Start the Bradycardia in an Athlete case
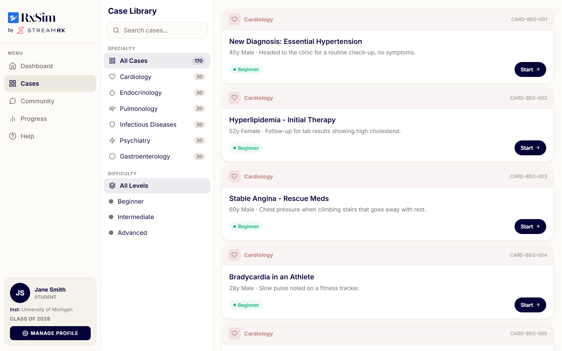The width and height of the screenshot is (562, 351). pyautogui.click(x=530, y=305)
